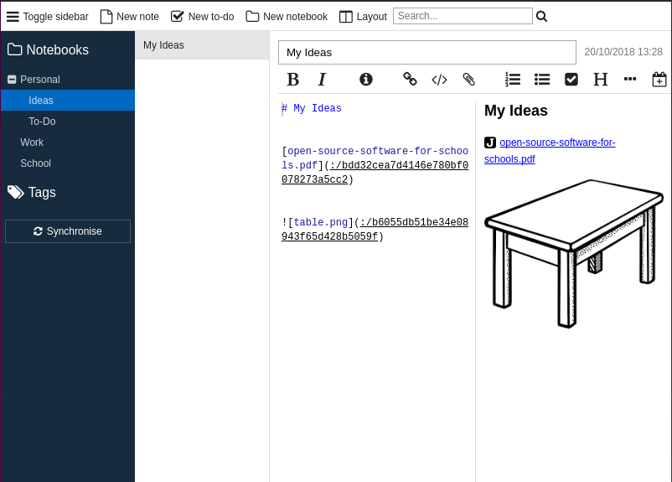Image resolution: width=672 pixels, height=482 pixels.
Task: Select the Work notebook
Action: tap(32, 143)
